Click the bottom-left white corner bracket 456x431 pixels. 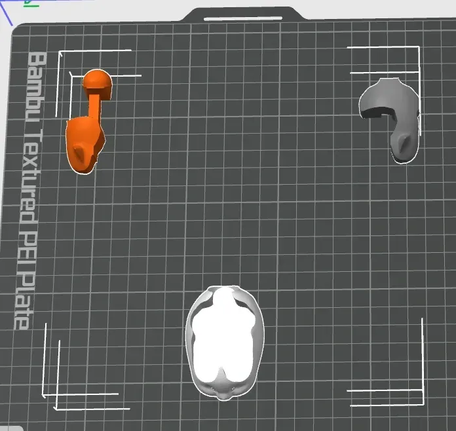click(x=46, y=393)
